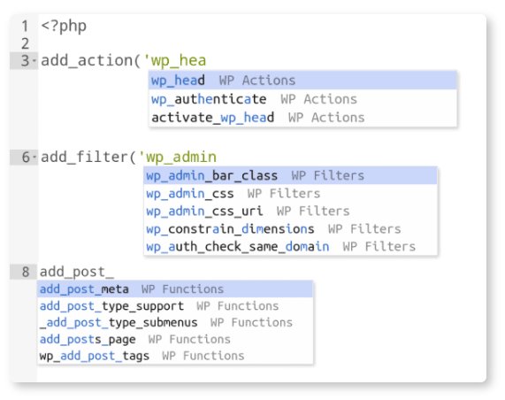Choose wp_authenticate from WP Actions list

pos(302,99)
